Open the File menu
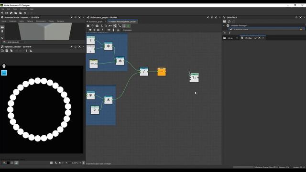Image resolution: width=306 pixels, height=172 pixels. [x=3, y=9]
